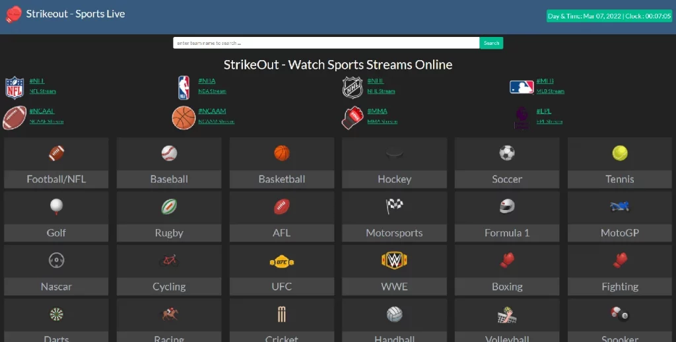Image resolution: width=676 pixels, height=342 pixels.
Task: Select the Soccer ball icon
Action: (x=507, y=153)
